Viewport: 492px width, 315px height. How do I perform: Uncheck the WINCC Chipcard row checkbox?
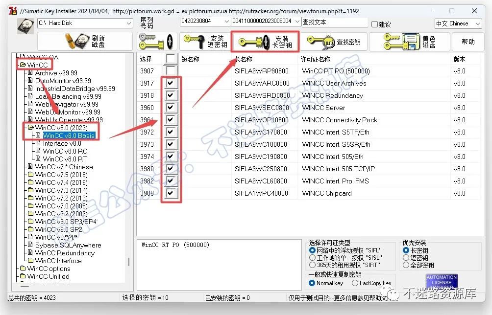point(170,193)
